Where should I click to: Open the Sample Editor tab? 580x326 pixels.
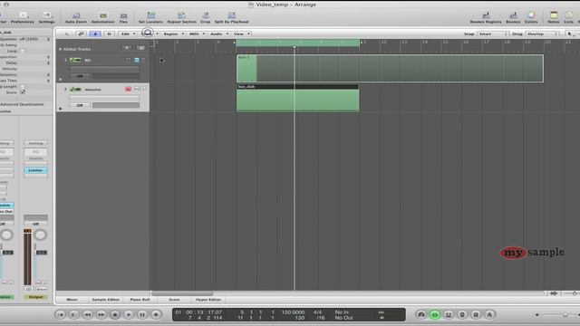click(105, 300)
